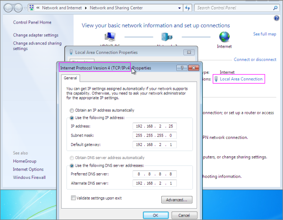Click the address bar refresh icon
Screen dimensions: 283x220
(x=187, y=8)
